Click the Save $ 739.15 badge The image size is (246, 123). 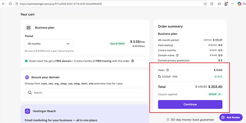point(117,44)
